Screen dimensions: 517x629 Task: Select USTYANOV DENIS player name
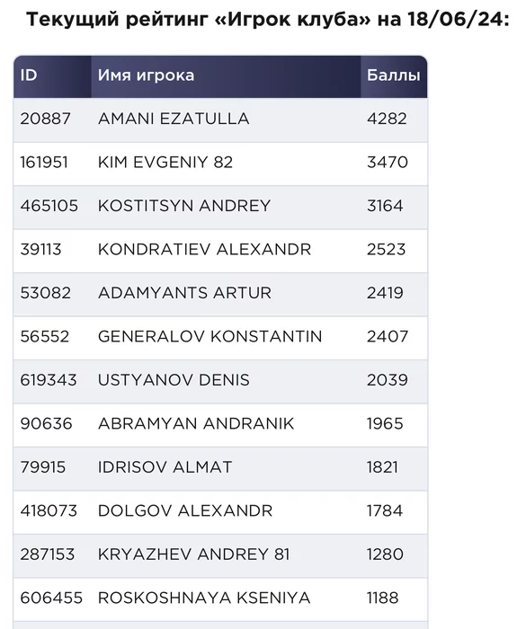click(174, 380)
